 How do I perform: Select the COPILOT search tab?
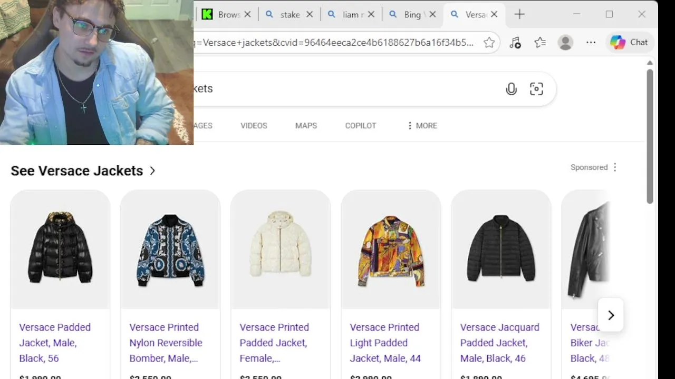click(361, 126)
